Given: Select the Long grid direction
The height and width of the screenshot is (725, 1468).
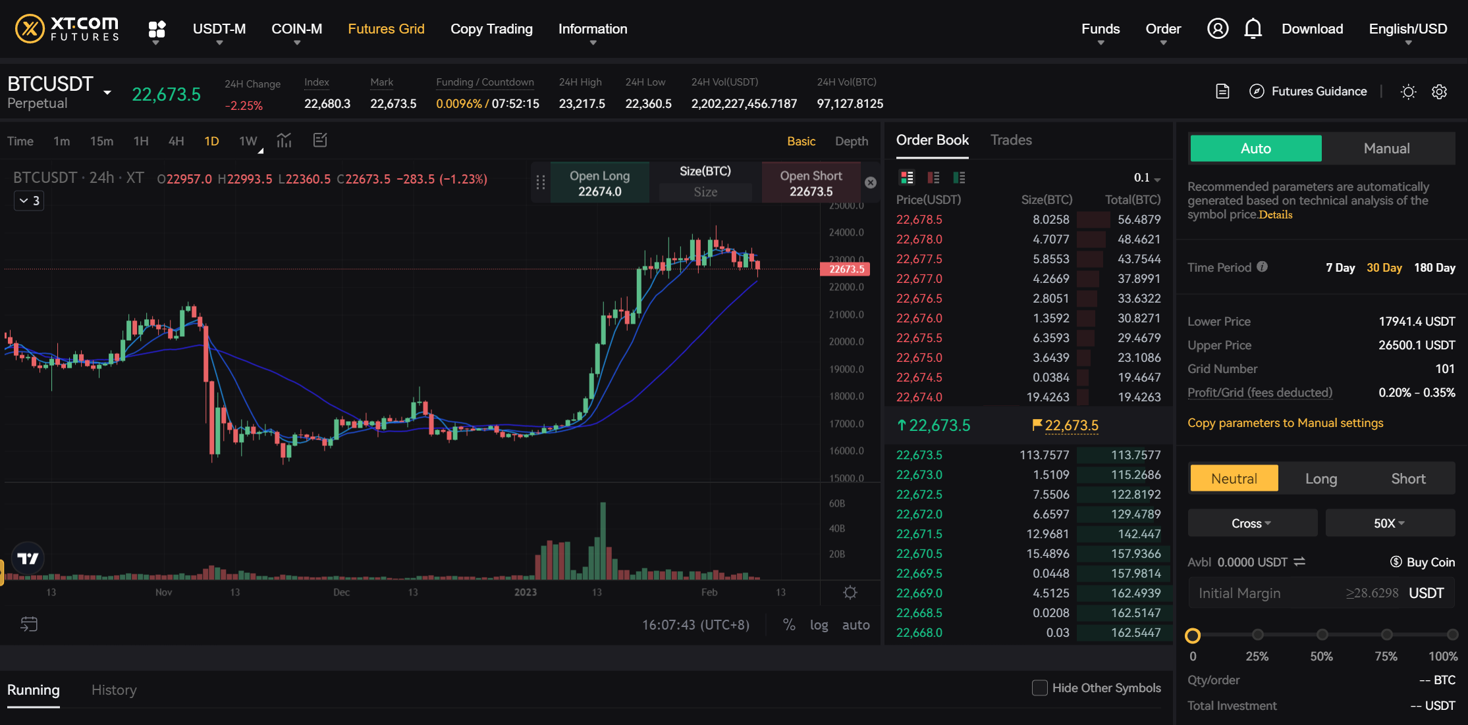Looking at the screenshot, I should (1320, 479).
